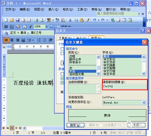The width and height of the screenshot is (151, 136).
Task: Apply distributed alignment icon
Action: coord(23,40)
